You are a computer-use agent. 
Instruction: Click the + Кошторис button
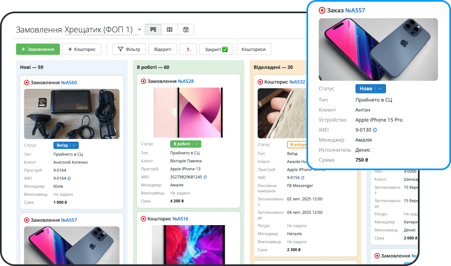pos(82,49)
